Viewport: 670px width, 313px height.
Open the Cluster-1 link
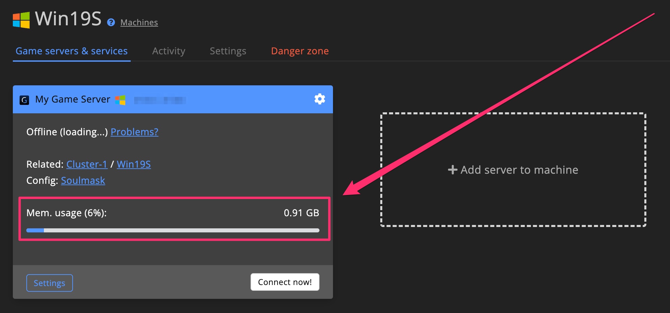(x=87, y=164)
